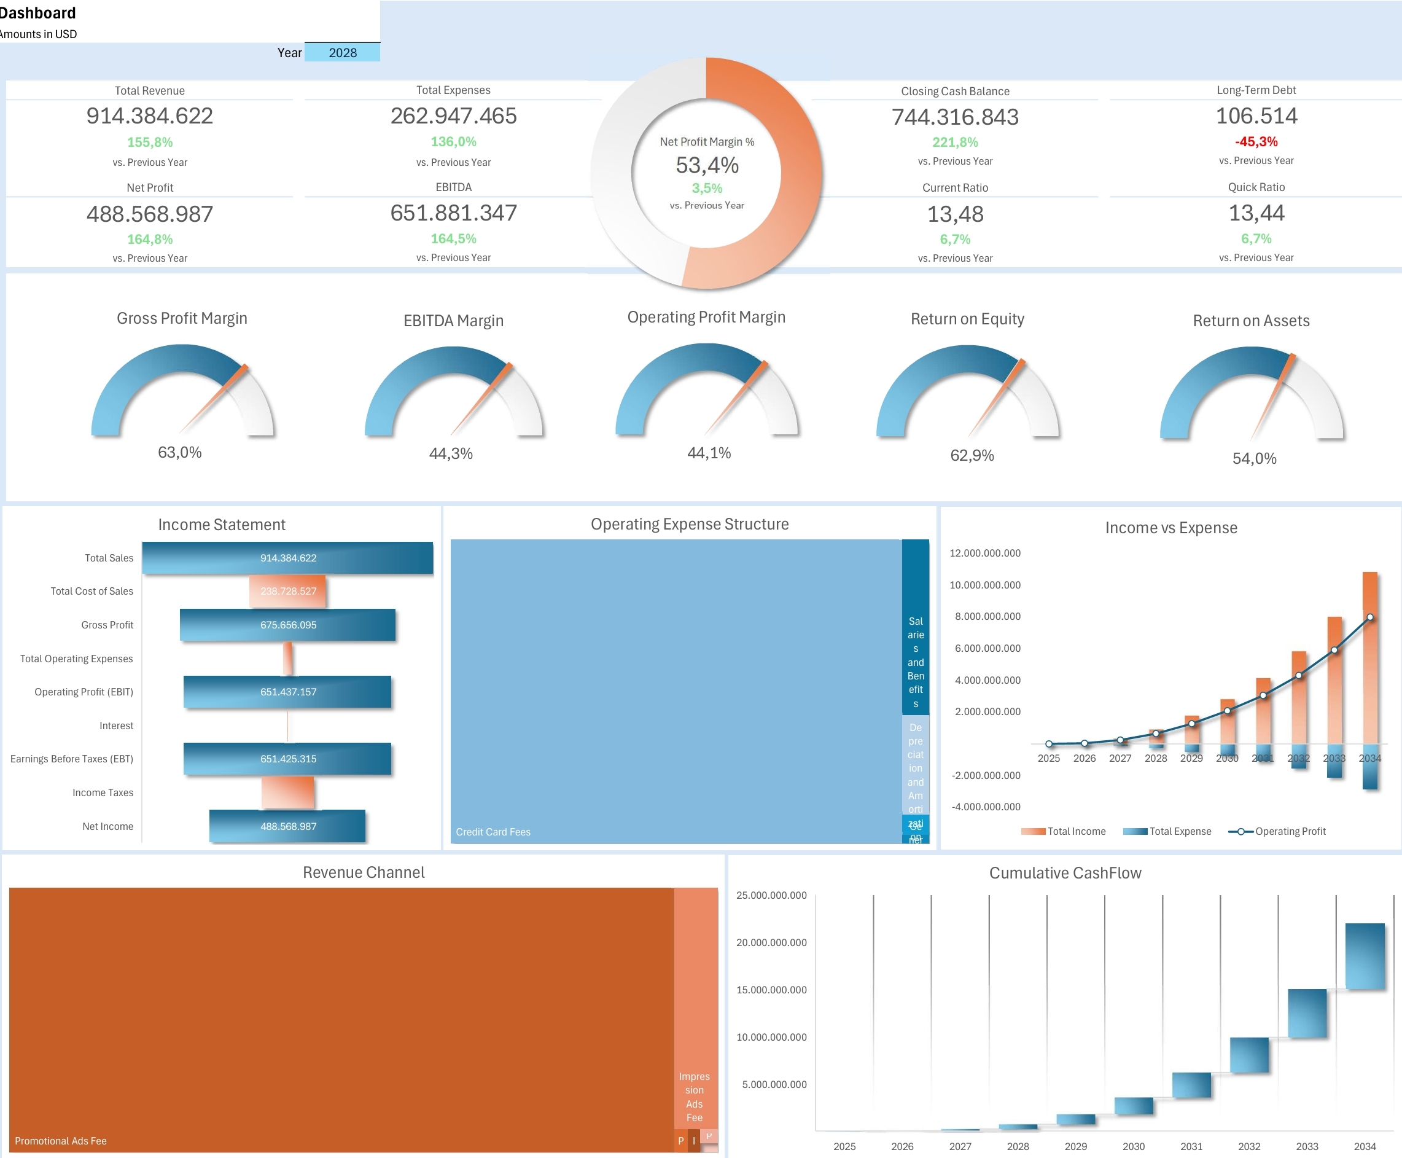Click the Credit Card Fees treemap block
The height and width of the screenshot is (1158, 1402).
(676, 691)
